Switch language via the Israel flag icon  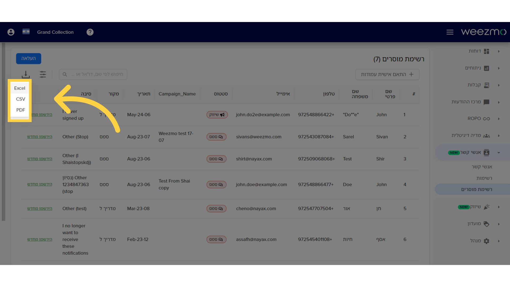click(26, 32)
